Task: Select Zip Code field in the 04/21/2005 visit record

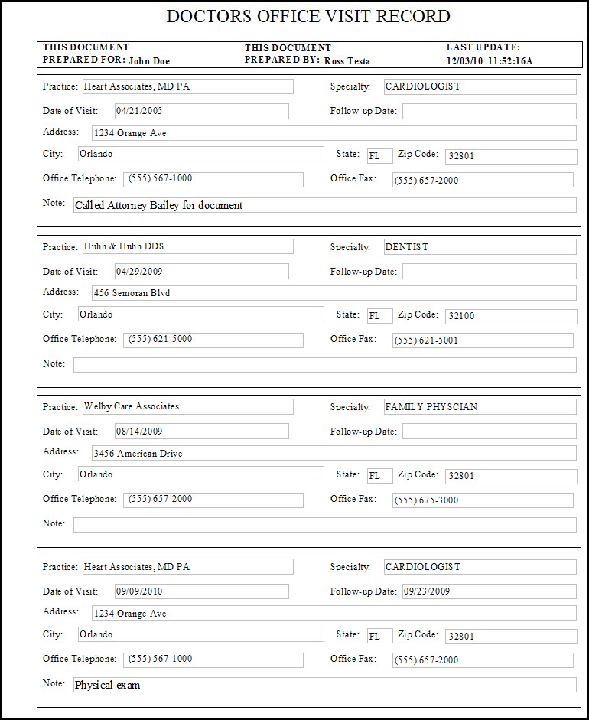Action: click(511, 157)
